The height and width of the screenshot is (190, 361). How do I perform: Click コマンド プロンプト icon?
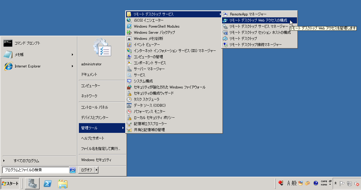click(x=8, y=43)
